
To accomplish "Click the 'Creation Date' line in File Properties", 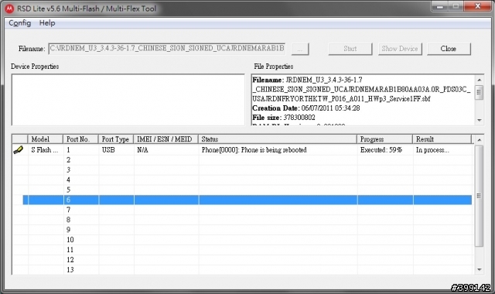I will pyautogui.click(x=306, y=108).
